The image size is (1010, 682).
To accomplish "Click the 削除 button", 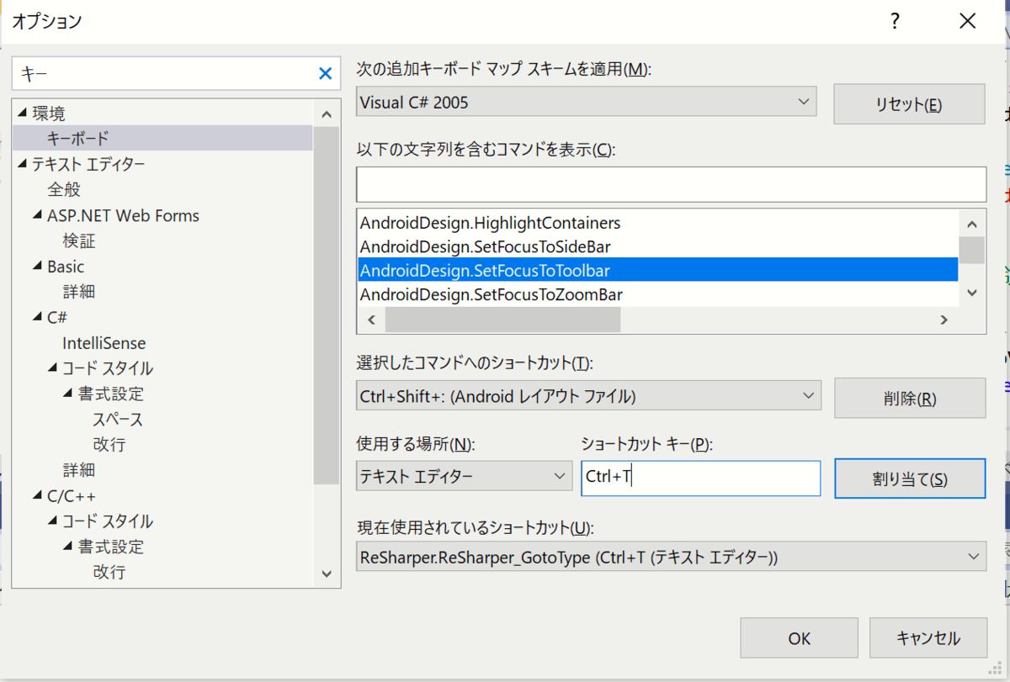I will point(909,397).
